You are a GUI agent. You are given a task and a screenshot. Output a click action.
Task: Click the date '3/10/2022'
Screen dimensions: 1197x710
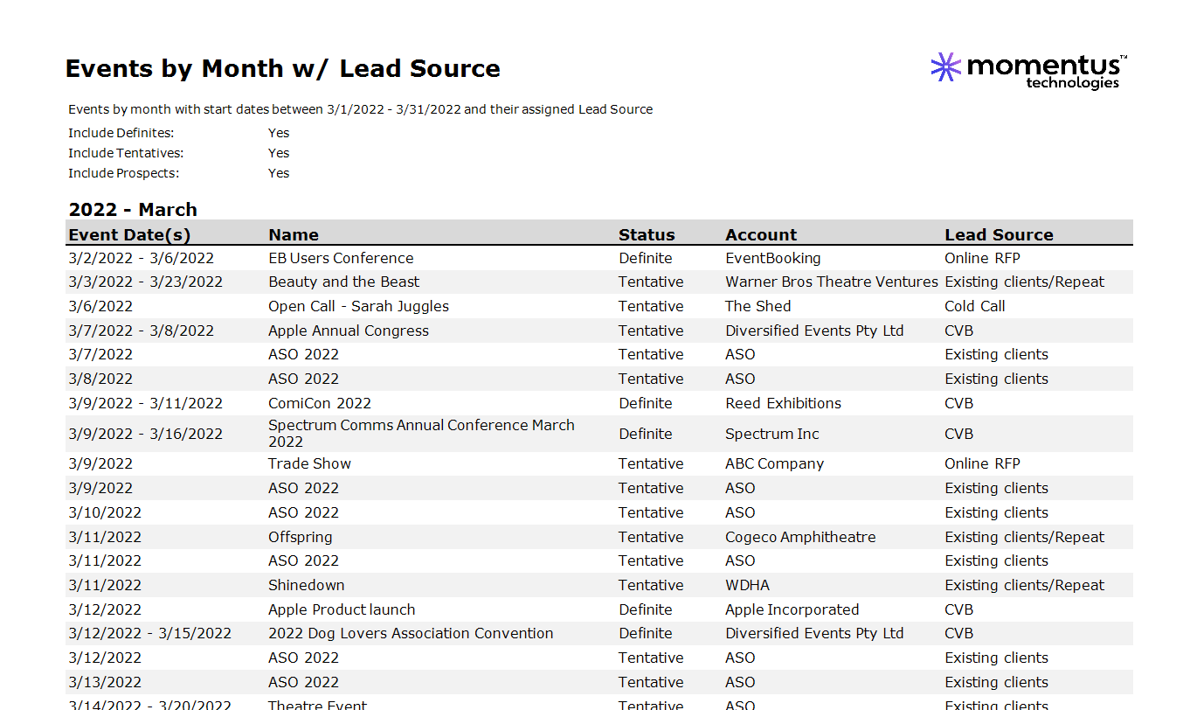[x=105, y=512]
